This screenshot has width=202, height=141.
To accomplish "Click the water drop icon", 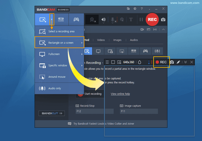I will point(139,62).
